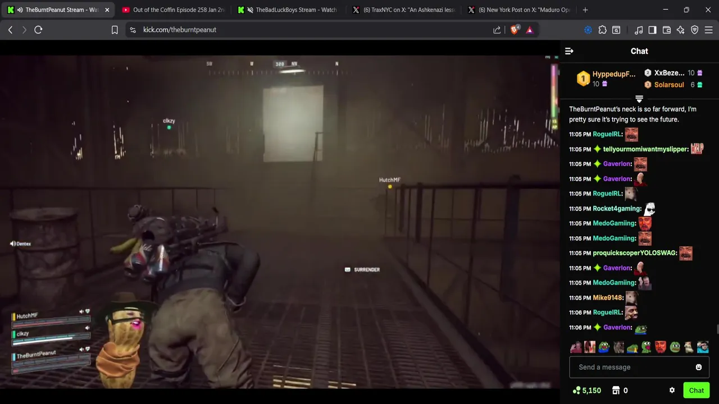Viewport: 719px width, 404px height.
Task: Focus the Send a message field
Action: tap(639, 367)
